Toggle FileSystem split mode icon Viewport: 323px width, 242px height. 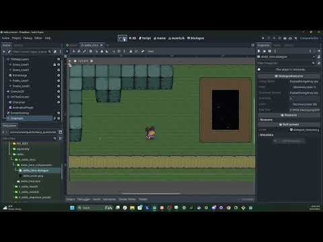coord(61,132)
